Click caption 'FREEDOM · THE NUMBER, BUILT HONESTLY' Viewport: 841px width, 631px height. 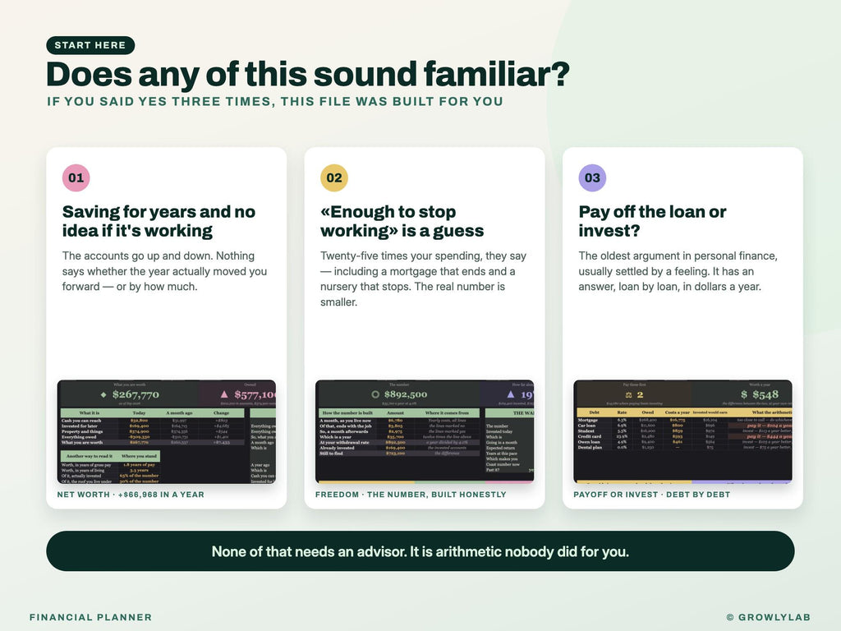[x=411, y=494]
